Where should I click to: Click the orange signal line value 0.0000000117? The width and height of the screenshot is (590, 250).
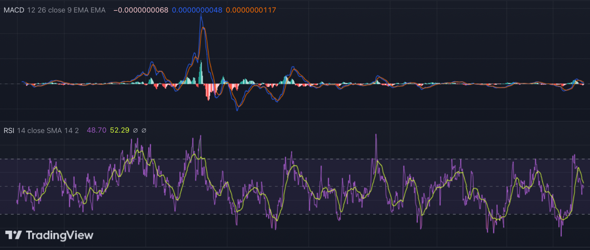[251, 10]
